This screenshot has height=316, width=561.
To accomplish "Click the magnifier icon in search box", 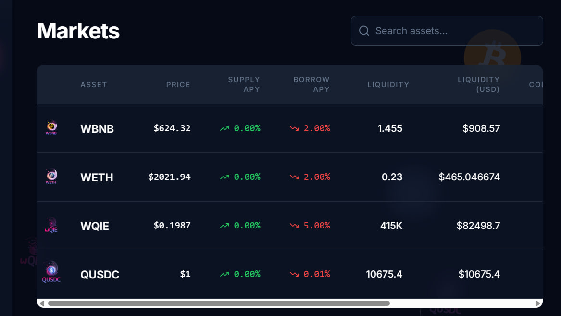I will [364, 31].
